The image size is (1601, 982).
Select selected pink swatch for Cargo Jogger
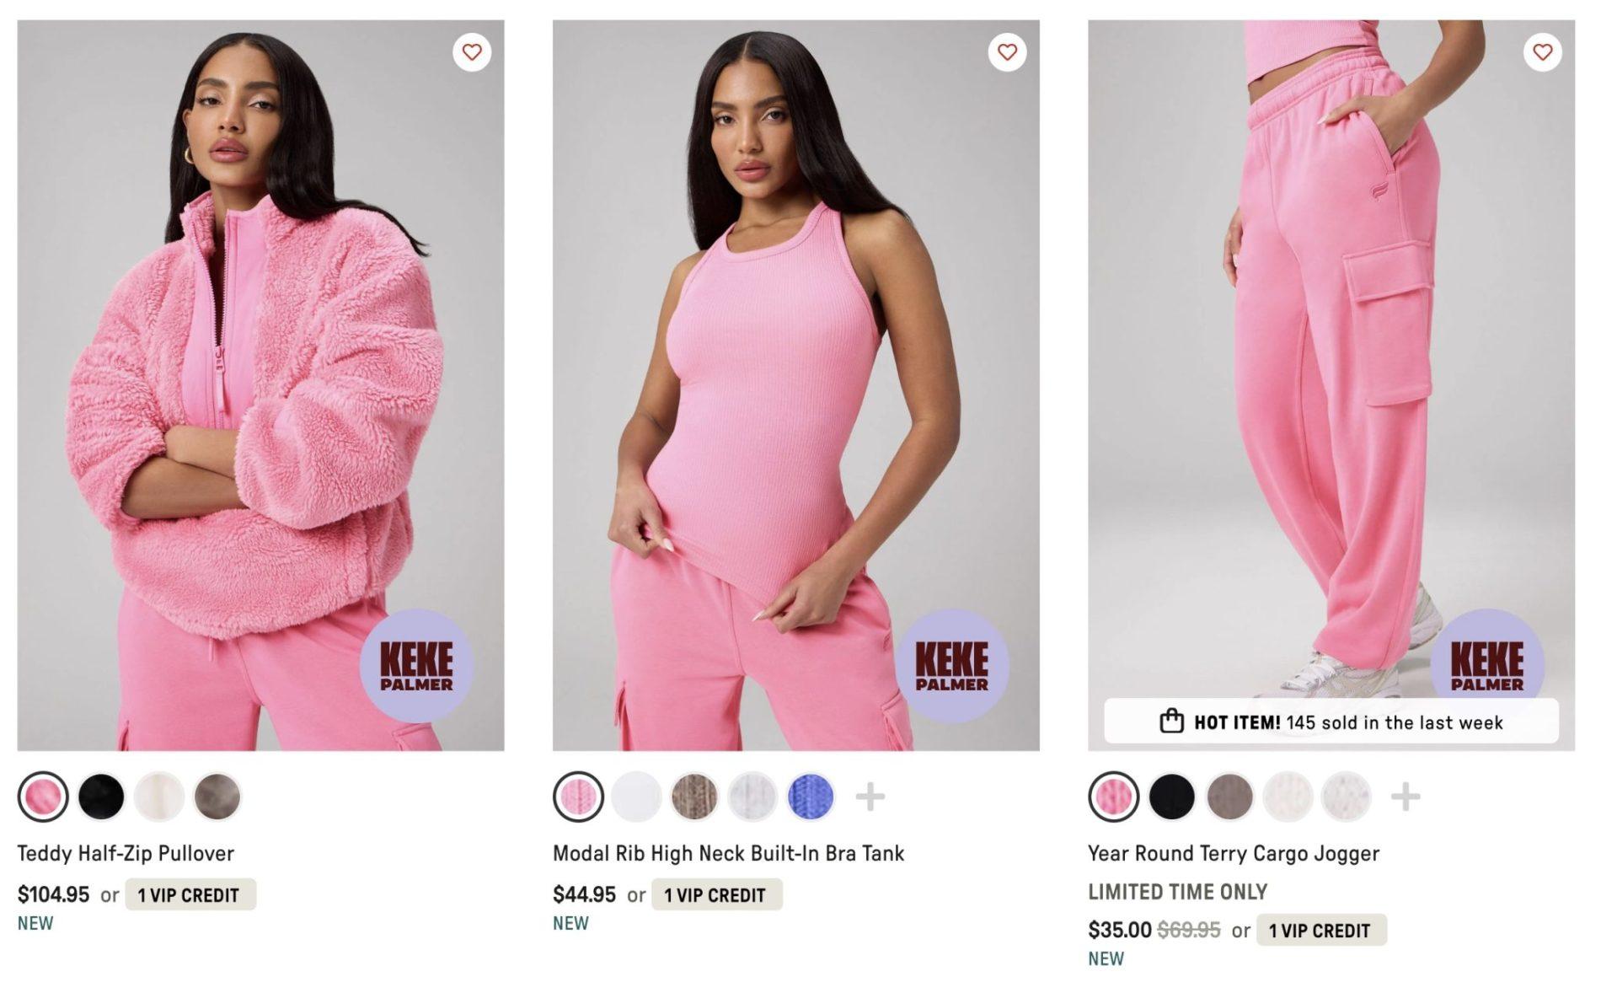1113,797
